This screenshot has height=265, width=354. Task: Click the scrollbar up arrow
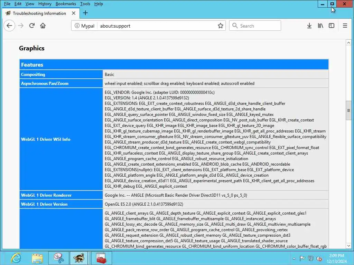(348, 42)
